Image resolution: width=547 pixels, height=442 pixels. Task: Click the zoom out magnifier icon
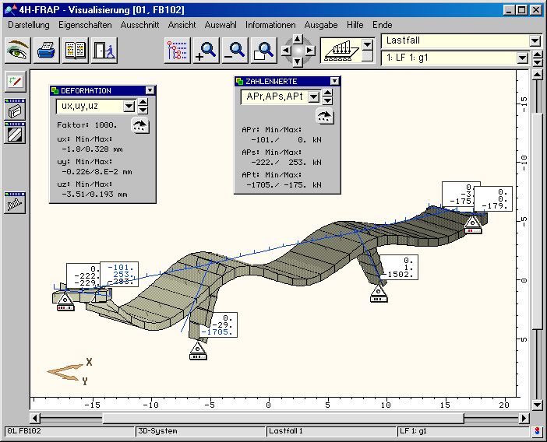tap(236, 51)
